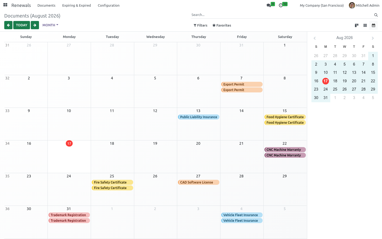Screen dimensions: 382x239
Task: Switch to kanban view
Action: (x=357, y=25)
